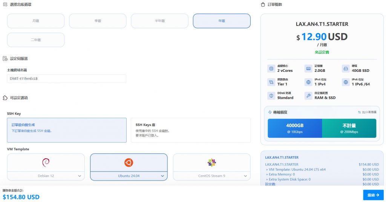Screen dimensions: 386x202
Task: Click the 40GB SSD disk icon
Action: [x=345, y=68]
